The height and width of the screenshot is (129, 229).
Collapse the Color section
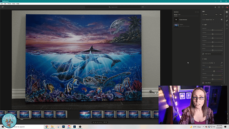[x=203, y=59]
